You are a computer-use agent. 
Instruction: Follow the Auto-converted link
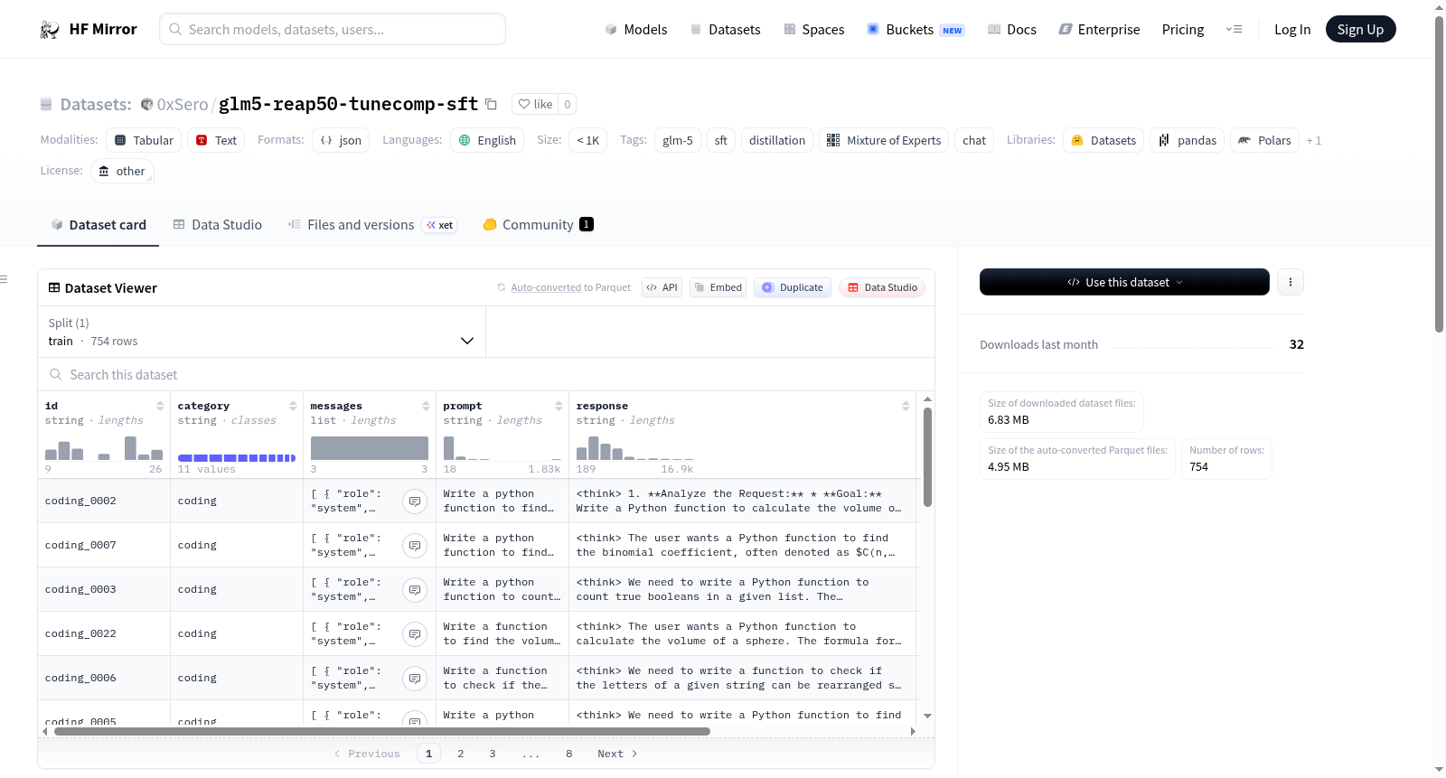click(546, 287)
